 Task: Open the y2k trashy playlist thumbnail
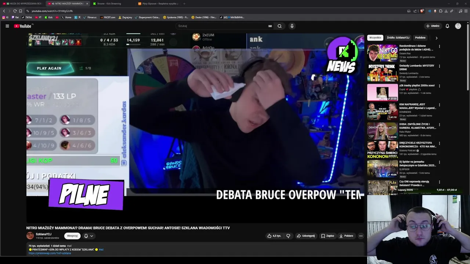click(x=382, y=92)
